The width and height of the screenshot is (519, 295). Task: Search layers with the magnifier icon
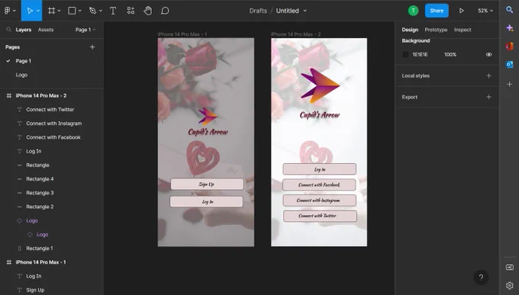(x=8, y=30)
